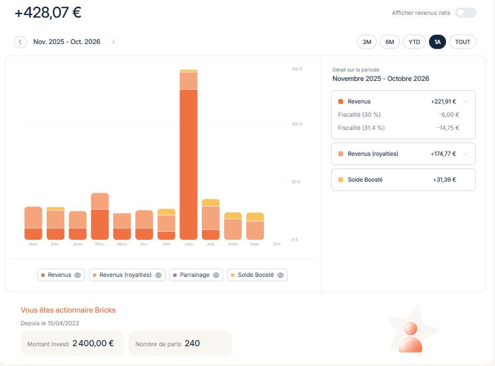Click the Revenus (royalties) legend label
Image resolution: width=495 pixels, height=366 pixels.
(x=125, y=275)
